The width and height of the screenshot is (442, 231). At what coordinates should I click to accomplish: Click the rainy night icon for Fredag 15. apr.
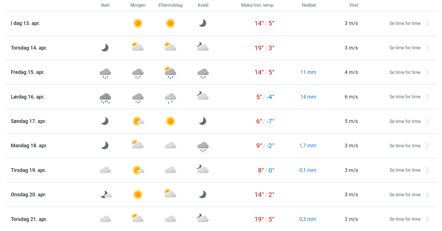point(105,73)
